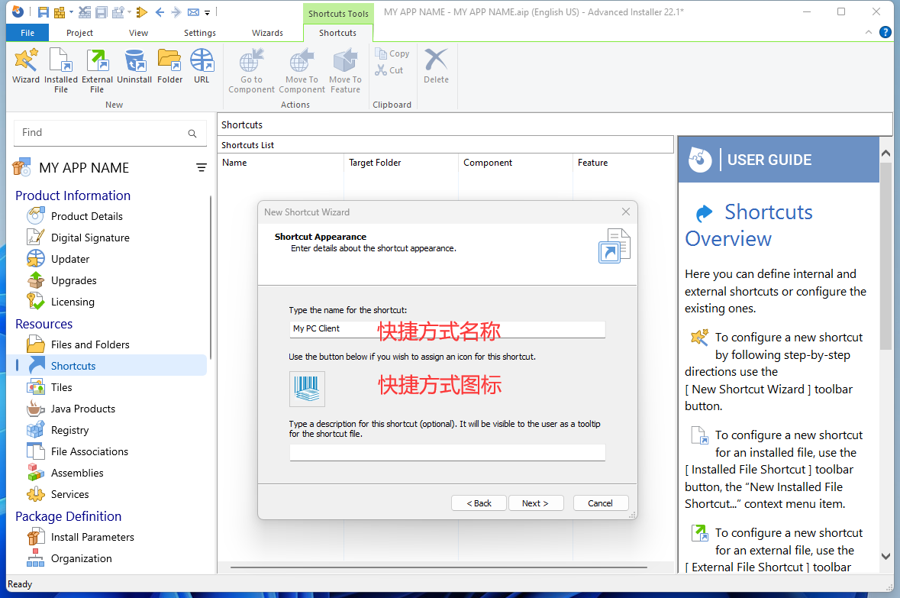Screen dimensions: 900x598
Task: Switch to the Wizards ribbon tab
Action: (x=267, y=33)
